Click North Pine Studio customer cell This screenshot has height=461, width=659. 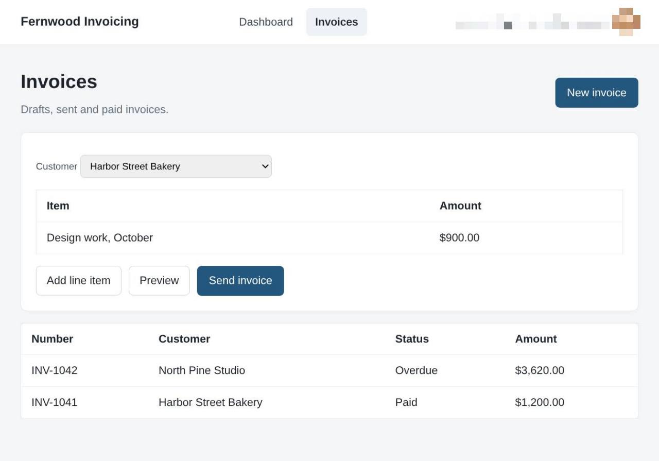(202, 370)
